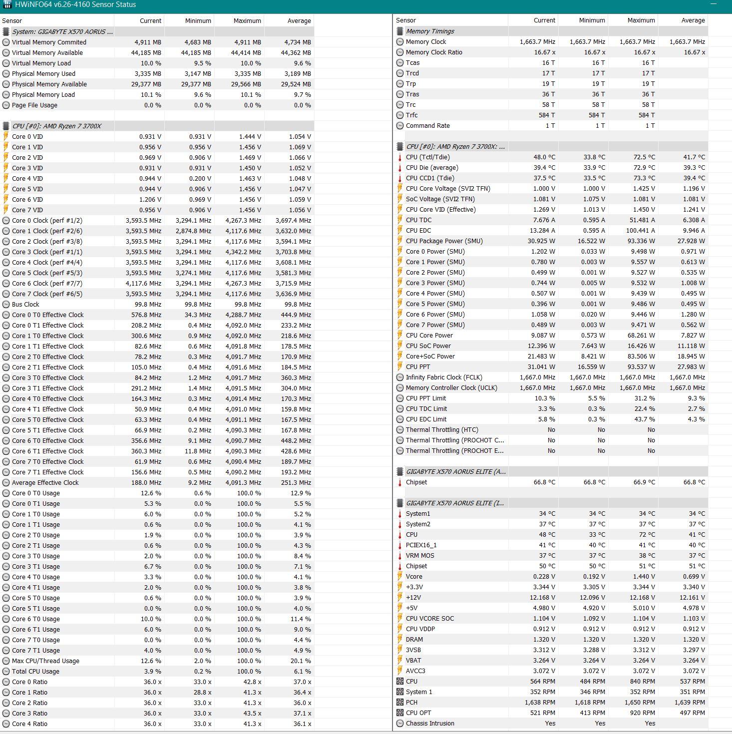Click the Total CPU Usage circle icon
This screenshot has height=734, width=732.
coord(6,671)
